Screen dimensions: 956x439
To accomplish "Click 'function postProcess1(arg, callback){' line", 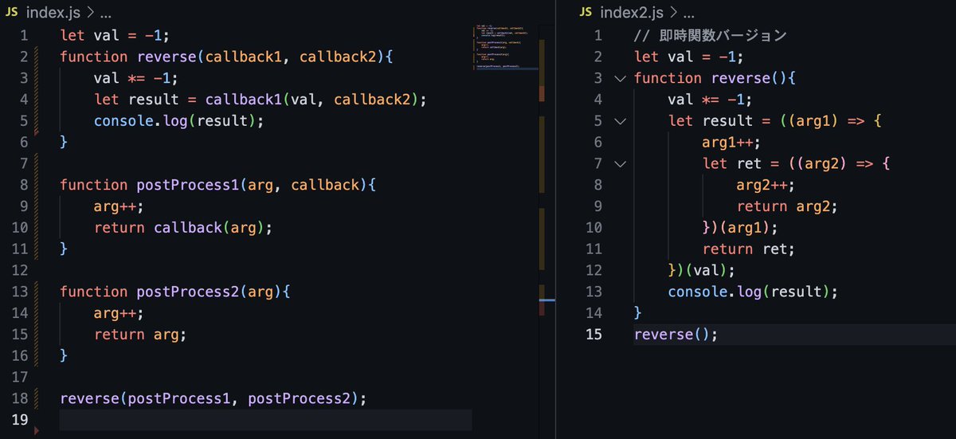I will point(218,185).
